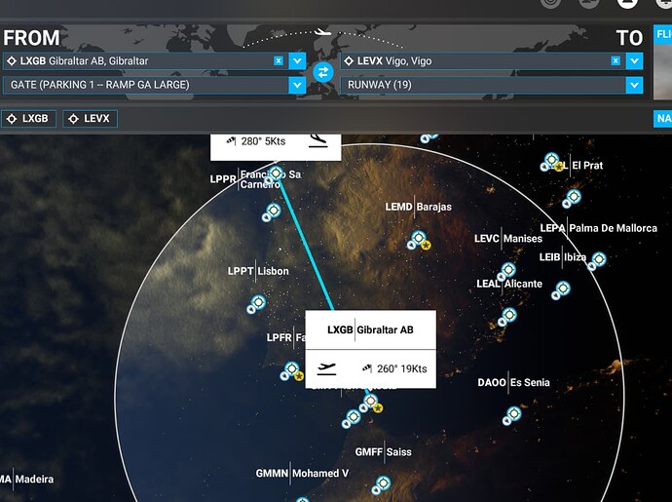This screenshot has width=672, height=502.
Task: Click the GMFF Saiss map label
Action: (383, 452)
